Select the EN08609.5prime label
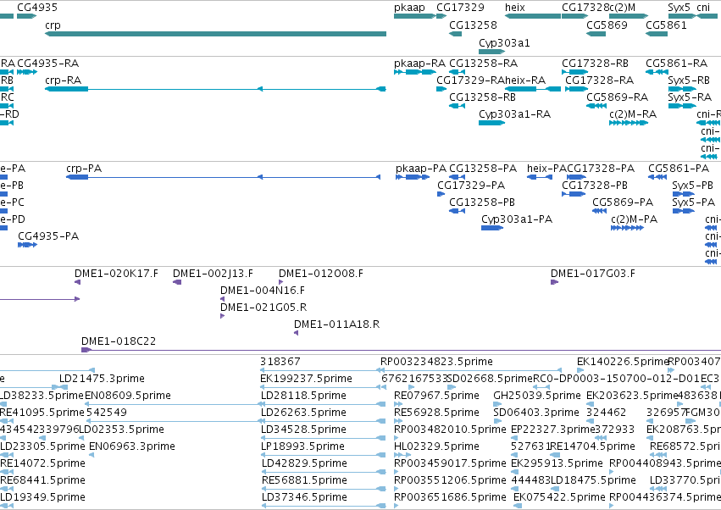The image size is (721, 510). click(128, 396)
